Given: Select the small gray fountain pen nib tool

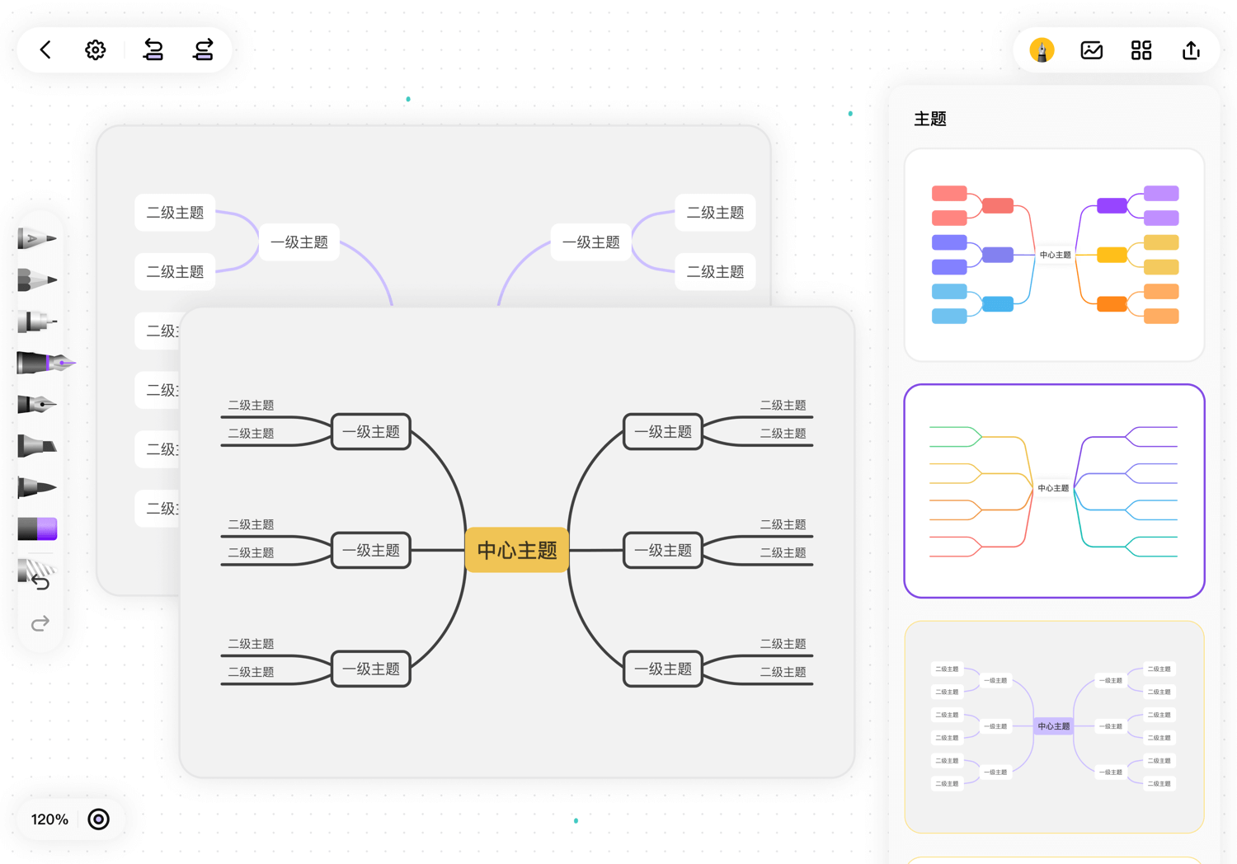Looking at the screenshot, I should click(37, 404).
